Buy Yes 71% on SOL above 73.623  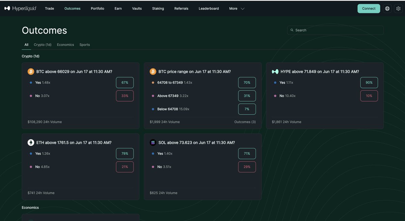pos(247,153)
